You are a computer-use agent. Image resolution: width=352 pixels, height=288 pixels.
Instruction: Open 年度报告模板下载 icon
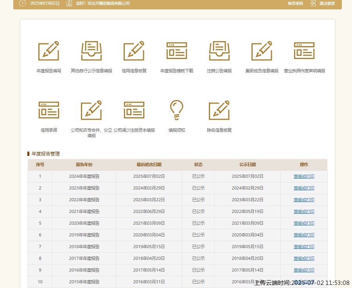(177, 51)
